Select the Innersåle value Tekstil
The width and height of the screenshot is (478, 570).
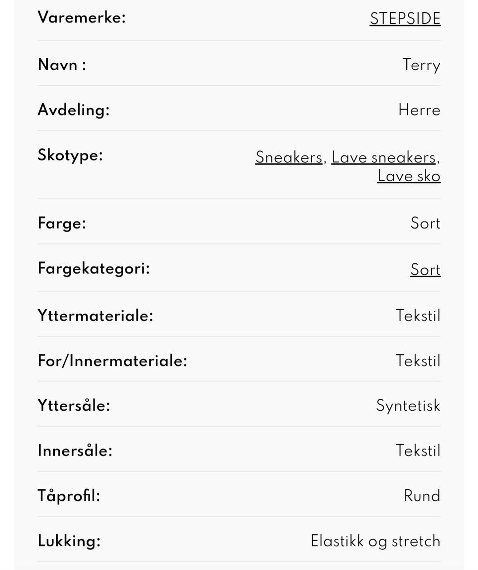point(418,451)
